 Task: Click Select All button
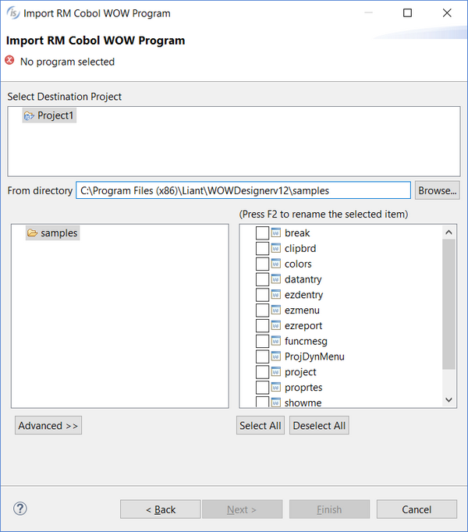261,425
